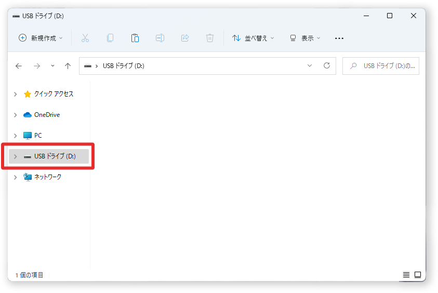Expand the OneDrive tree node
This screenshot has width=438, height=293.
[x=16, y=115]
